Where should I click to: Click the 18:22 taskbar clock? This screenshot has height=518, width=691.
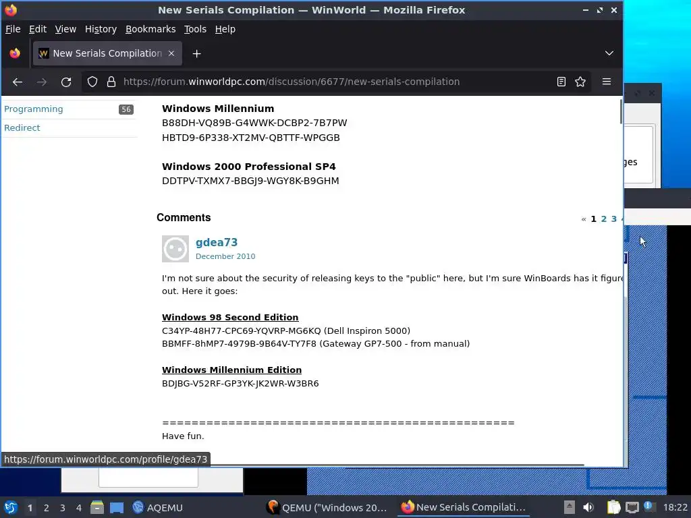[x=675, y=507]
